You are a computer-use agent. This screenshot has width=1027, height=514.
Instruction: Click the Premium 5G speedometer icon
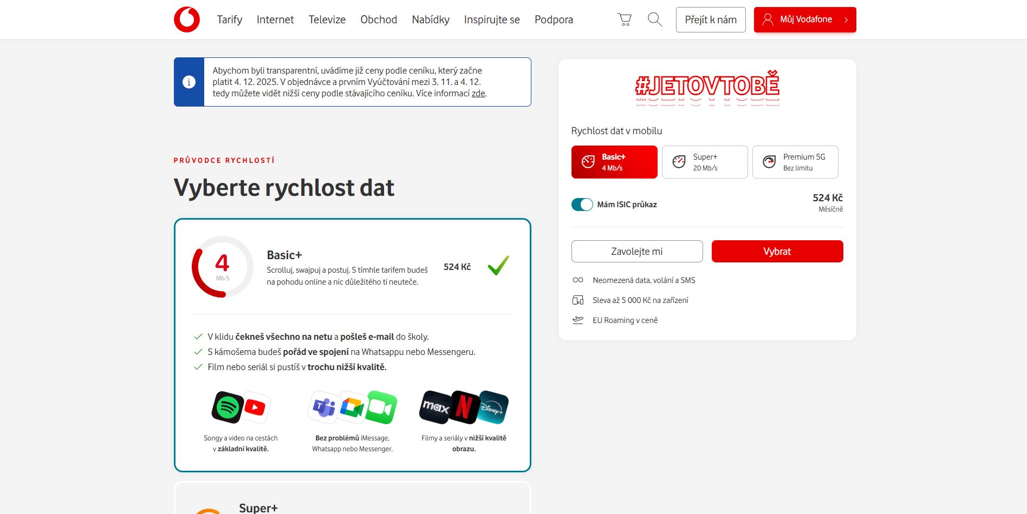(x=769, y=162)
